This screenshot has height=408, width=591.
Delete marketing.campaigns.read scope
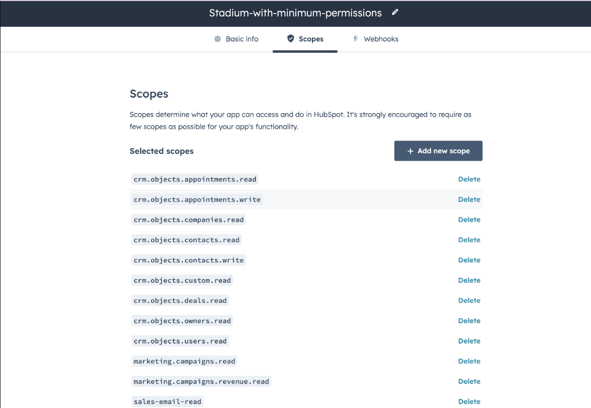click(469, 361)
